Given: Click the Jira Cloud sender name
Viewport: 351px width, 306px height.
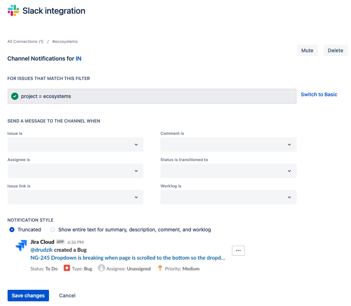Looking at the screenshot, I should (x=42, y=242).
